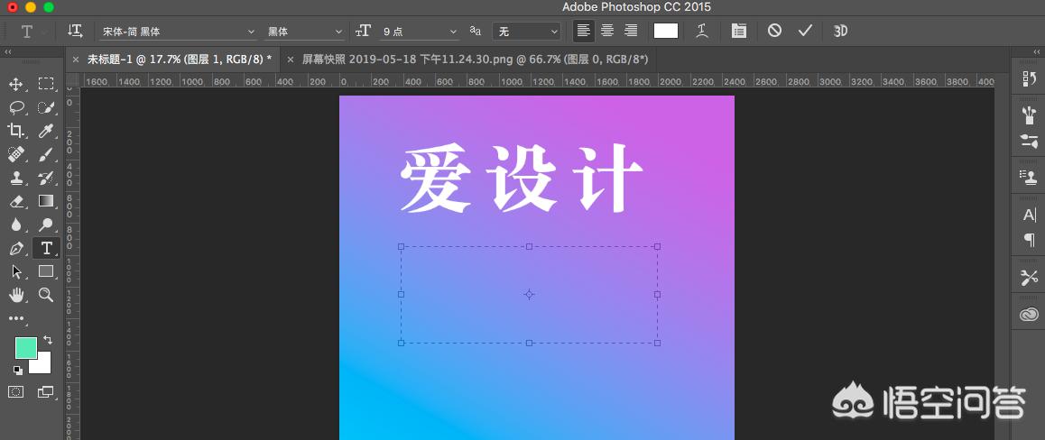This screenshot has height=440, width=1045.
Task: Expand the left tools panel double arrow
Action: (x=8, y=52)
